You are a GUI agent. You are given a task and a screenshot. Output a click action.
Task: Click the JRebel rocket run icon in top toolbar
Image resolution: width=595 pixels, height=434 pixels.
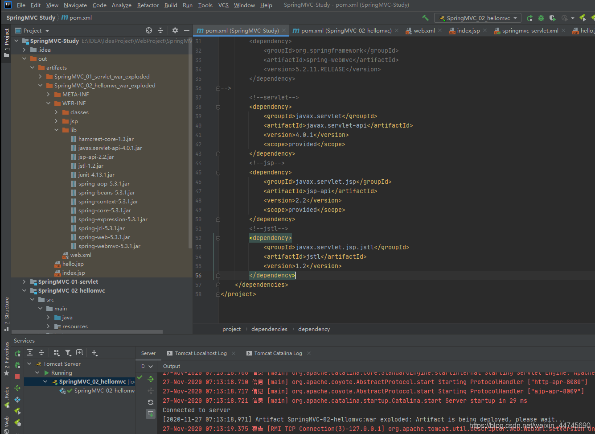pyautogui.click(x=583, y=18)
